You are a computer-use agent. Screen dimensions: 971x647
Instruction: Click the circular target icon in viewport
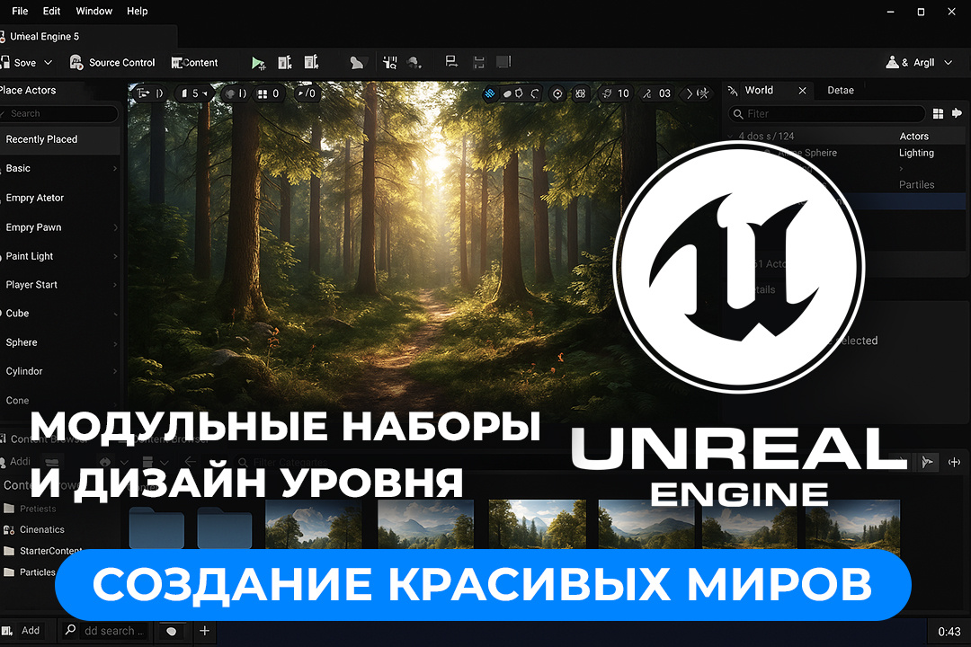(x=557, y=93)
